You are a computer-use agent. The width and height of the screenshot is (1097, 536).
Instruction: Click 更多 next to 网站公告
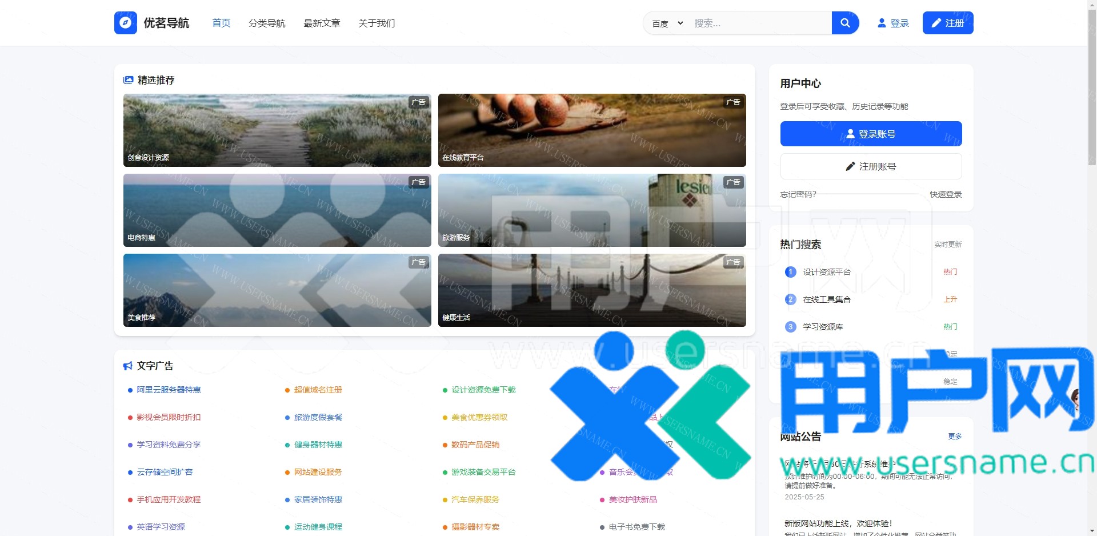954,436
